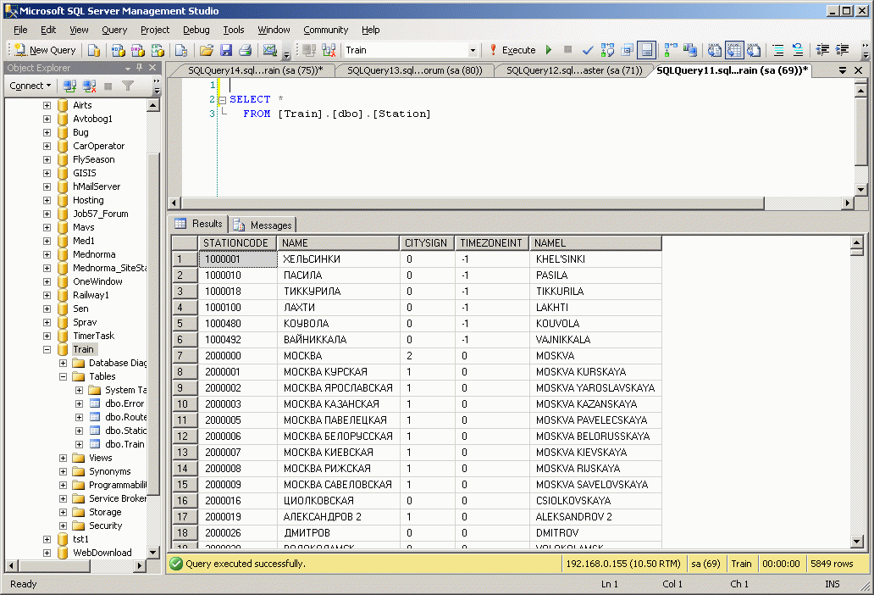
Task: Click the results grid scroll-down arrow
Action: [857, 541]
